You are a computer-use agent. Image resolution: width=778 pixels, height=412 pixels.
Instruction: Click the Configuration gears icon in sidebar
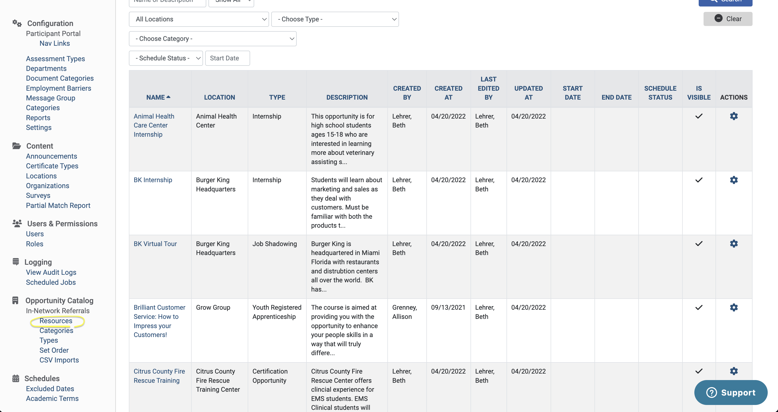coord(17,23)
